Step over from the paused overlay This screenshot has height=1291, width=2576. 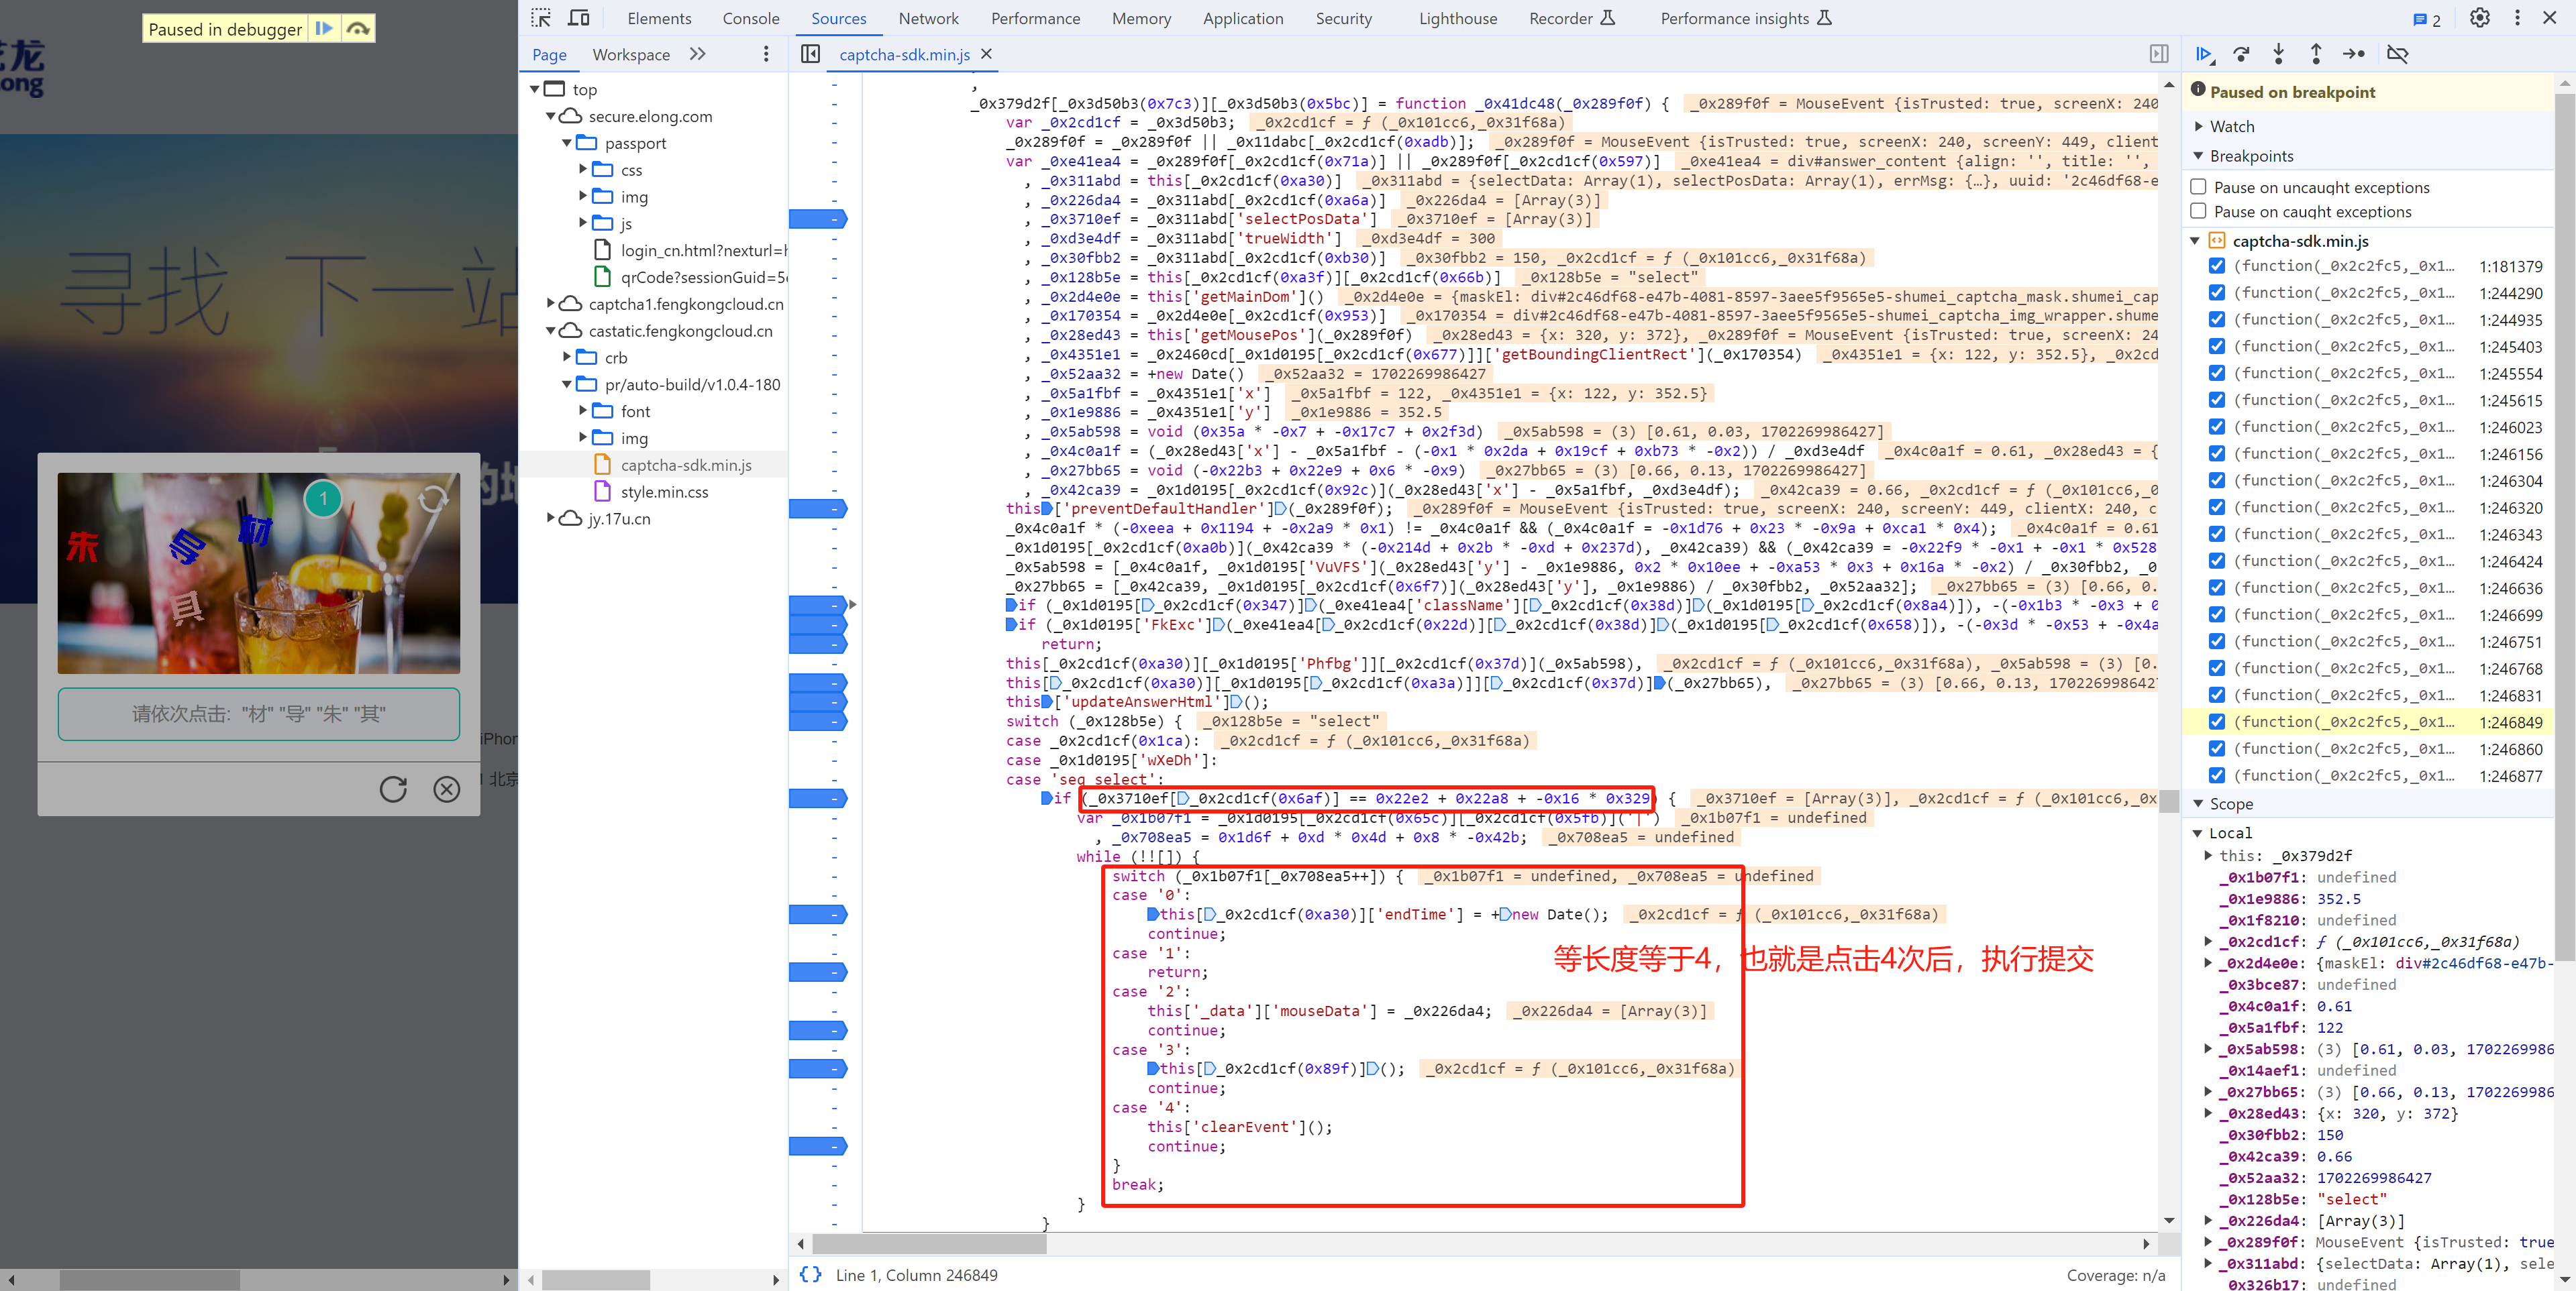click(358, 29)
